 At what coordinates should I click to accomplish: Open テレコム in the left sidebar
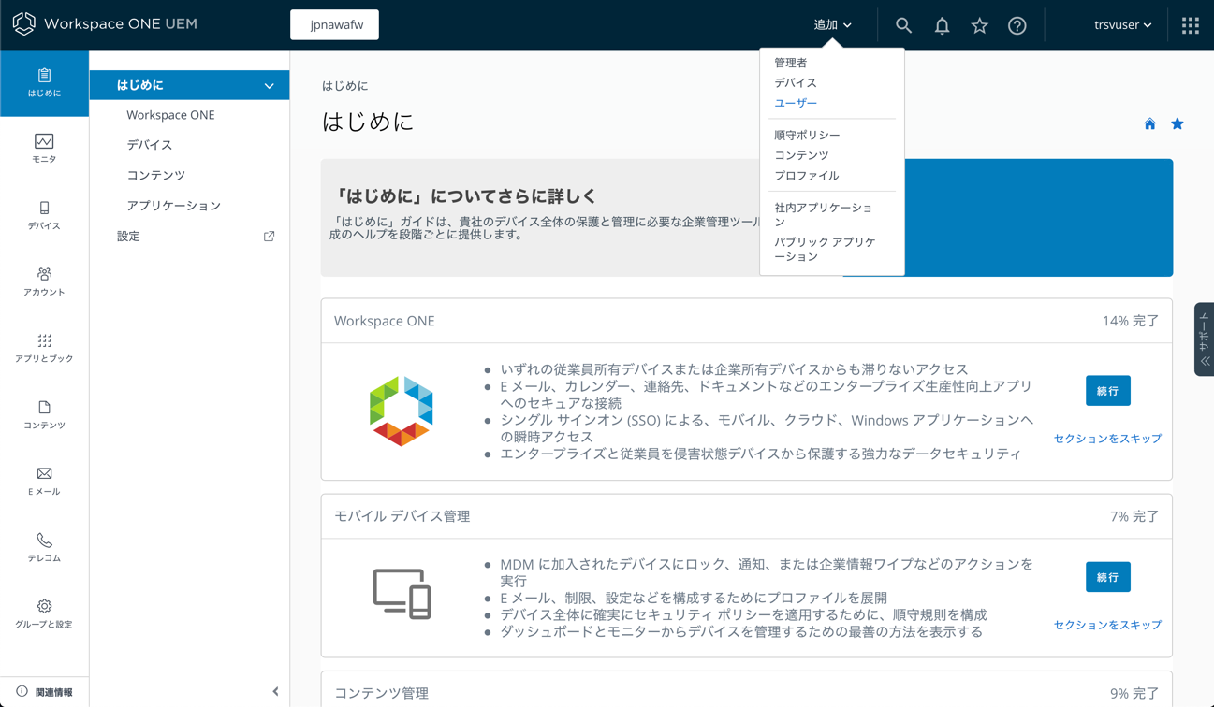pyautogui.click(x=44, y=547)
